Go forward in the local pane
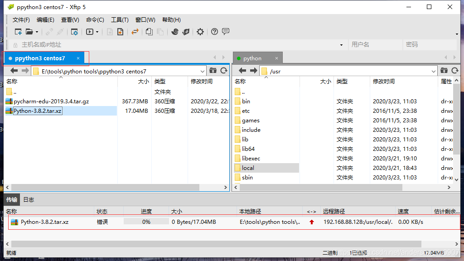464x261 pixels. click(x=25, y=71)
